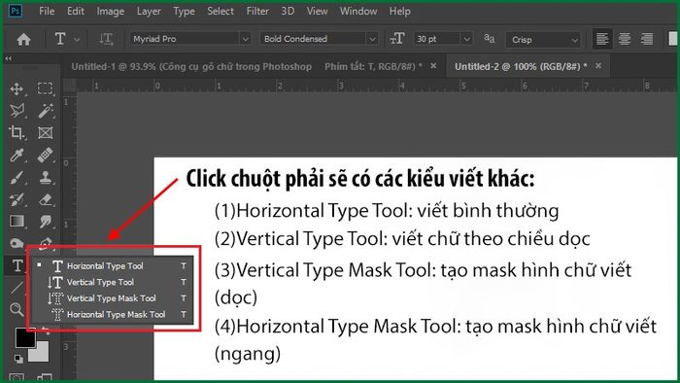Select the Move tool
This screenshot has height=383, width=680.
(x=17, y=88)
